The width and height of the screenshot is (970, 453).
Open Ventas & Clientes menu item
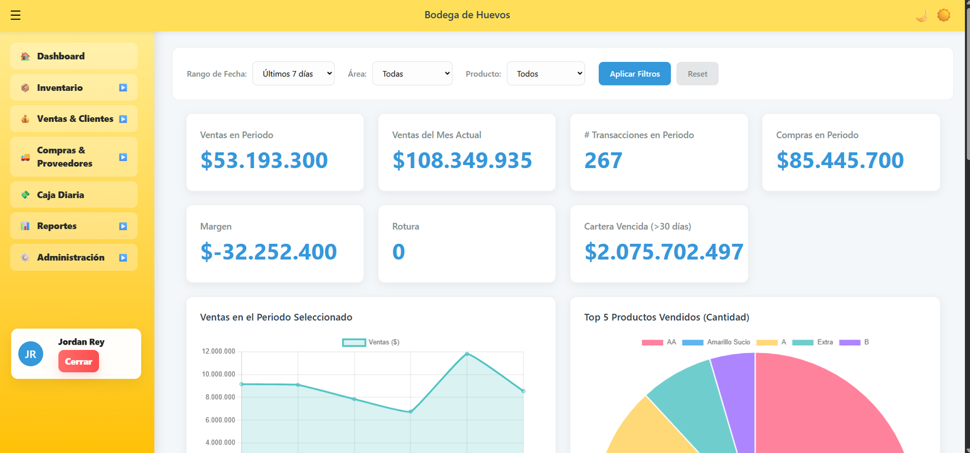coord(74,119)
